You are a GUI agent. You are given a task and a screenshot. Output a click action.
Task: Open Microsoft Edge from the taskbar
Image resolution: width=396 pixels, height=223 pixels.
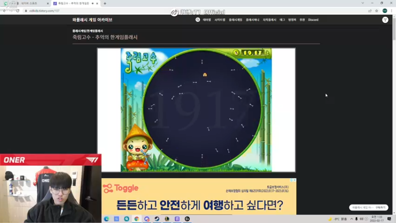coord(106,219)
